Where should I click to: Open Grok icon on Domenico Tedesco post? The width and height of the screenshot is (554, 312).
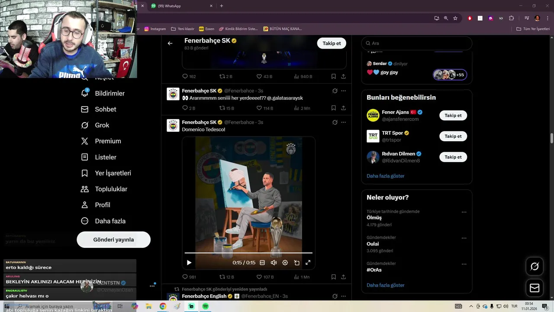[x=335, y=122]
